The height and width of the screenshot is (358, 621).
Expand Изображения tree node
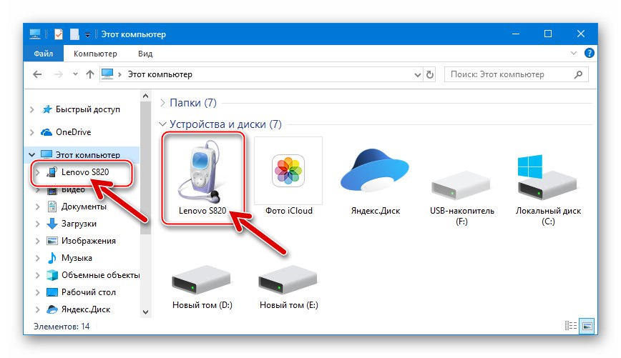38,241
